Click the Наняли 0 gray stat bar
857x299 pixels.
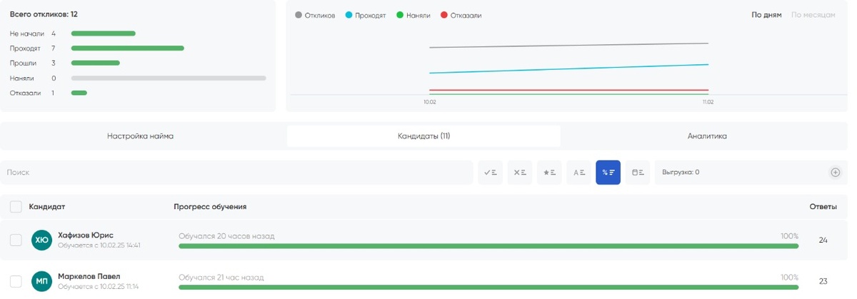[169, 78]
